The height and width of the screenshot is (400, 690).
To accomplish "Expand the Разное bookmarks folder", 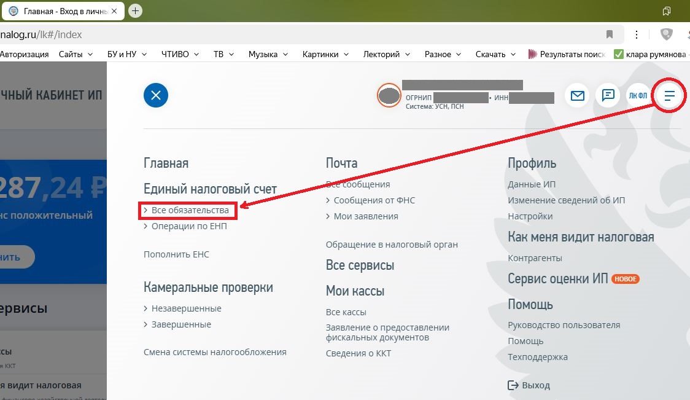I will point(443,54).
